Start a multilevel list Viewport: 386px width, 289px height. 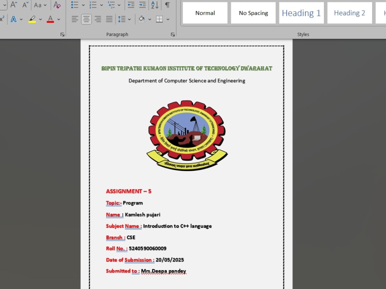click(x=111, y=5)
